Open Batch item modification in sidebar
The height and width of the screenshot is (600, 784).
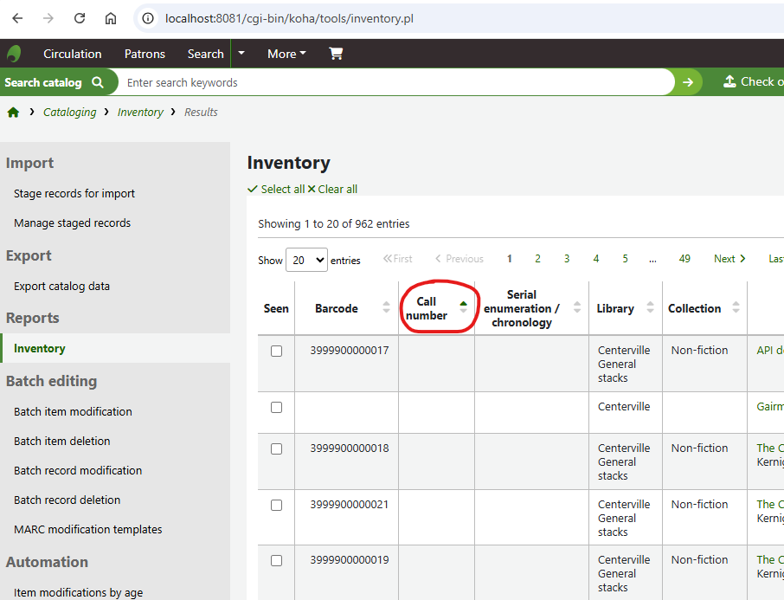pos(73,411)
